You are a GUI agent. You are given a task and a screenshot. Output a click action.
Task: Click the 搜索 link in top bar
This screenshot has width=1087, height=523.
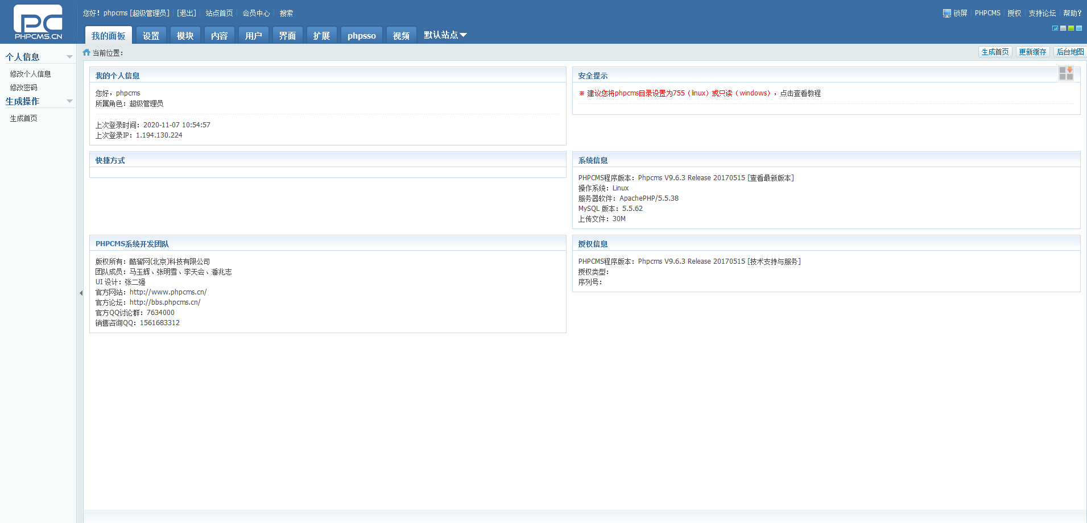point(286,13)
